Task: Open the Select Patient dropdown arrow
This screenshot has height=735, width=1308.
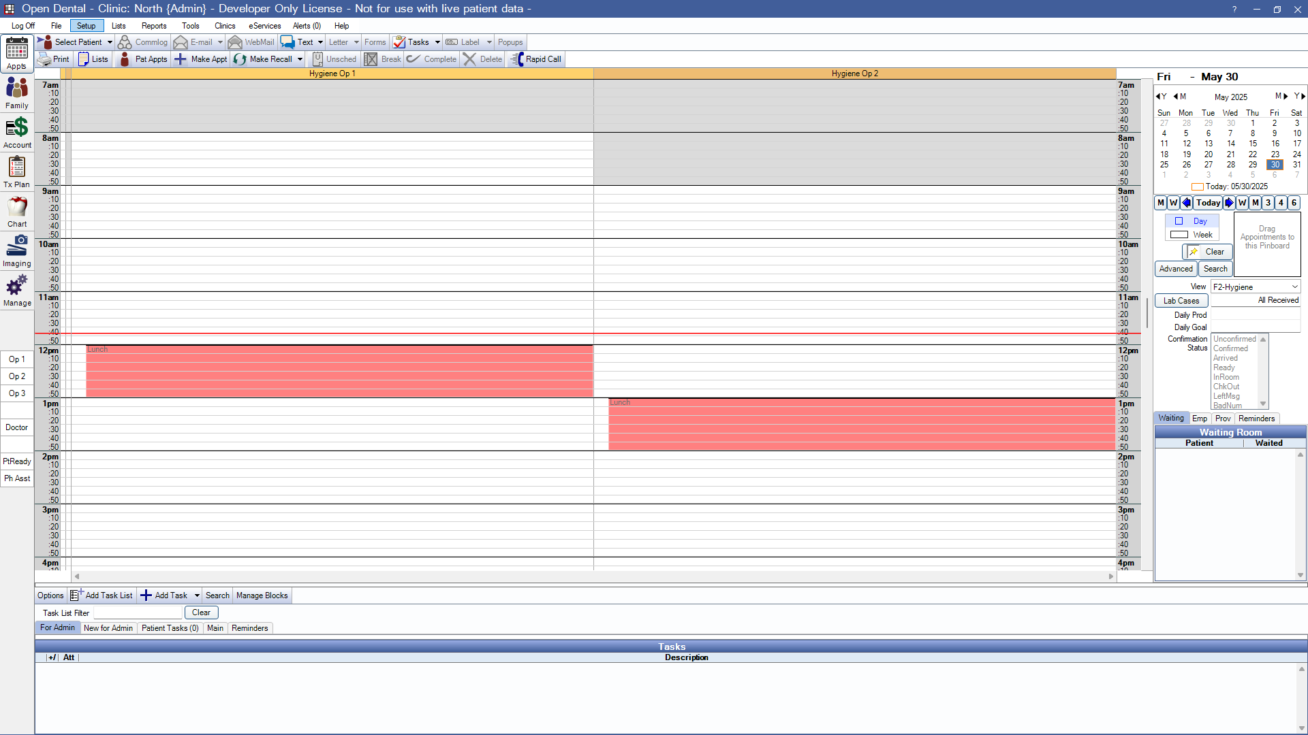Action: pyautogui.click(x=110, y=42)
